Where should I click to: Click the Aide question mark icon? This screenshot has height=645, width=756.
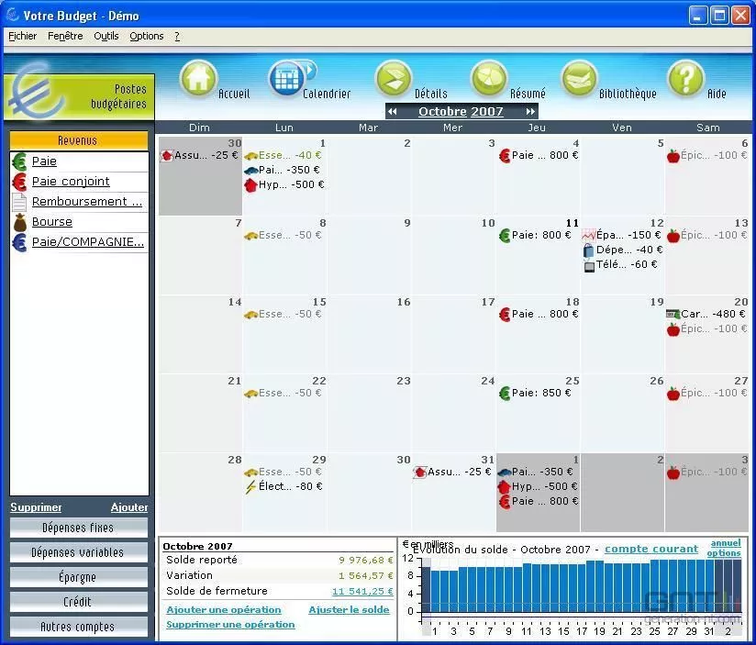pos(684,80)
